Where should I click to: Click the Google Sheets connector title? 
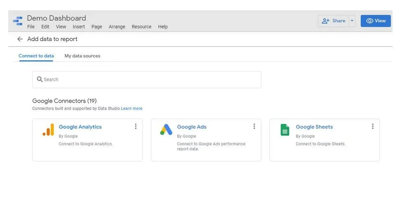click(314, 127)
